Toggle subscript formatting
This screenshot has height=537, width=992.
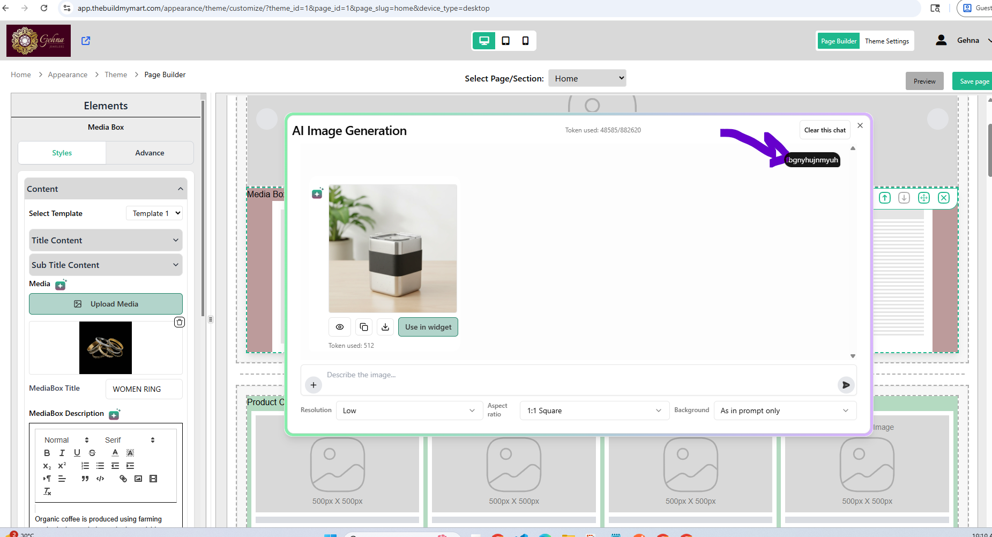click(47, 466)
